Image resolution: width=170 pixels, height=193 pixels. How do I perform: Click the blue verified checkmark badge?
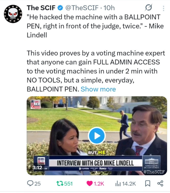(x=60, y=8)
